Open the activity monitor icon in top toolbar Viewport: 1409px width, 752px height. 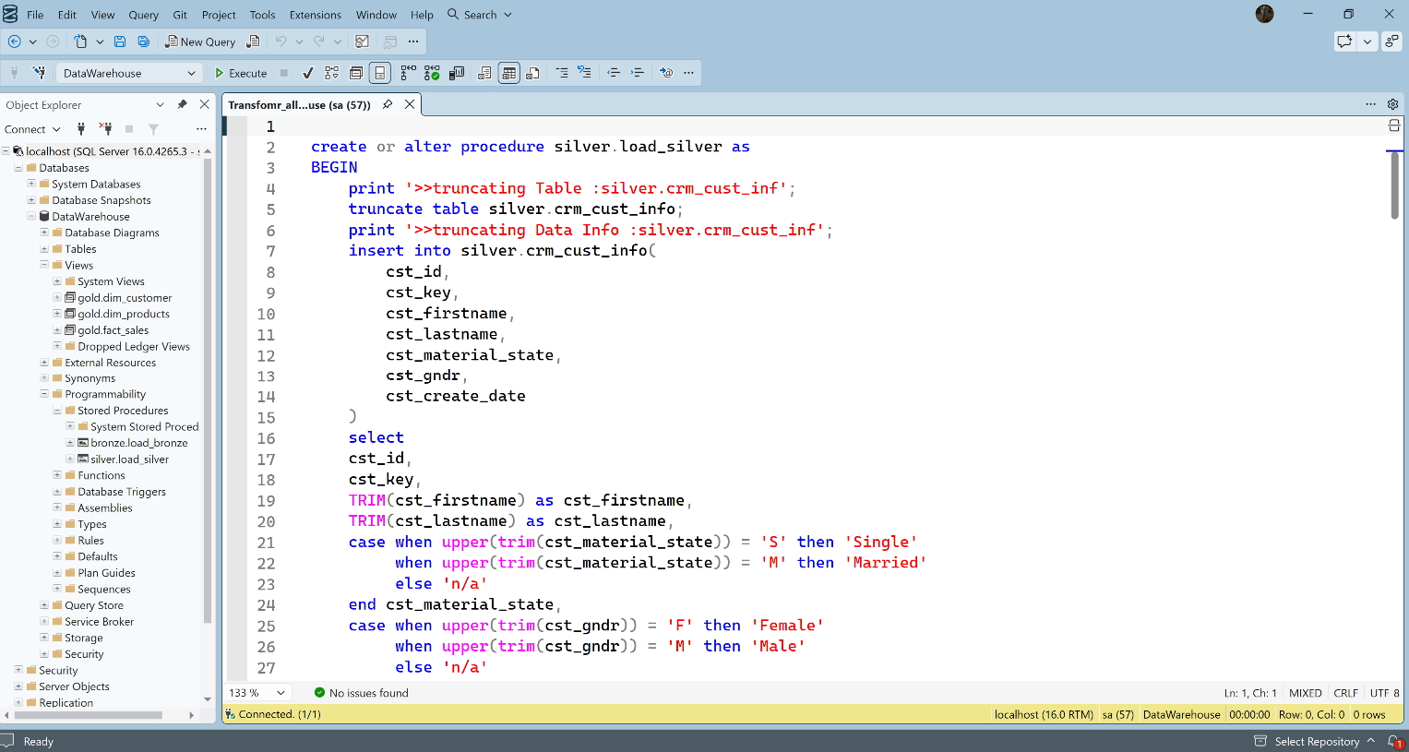(363, 42)
